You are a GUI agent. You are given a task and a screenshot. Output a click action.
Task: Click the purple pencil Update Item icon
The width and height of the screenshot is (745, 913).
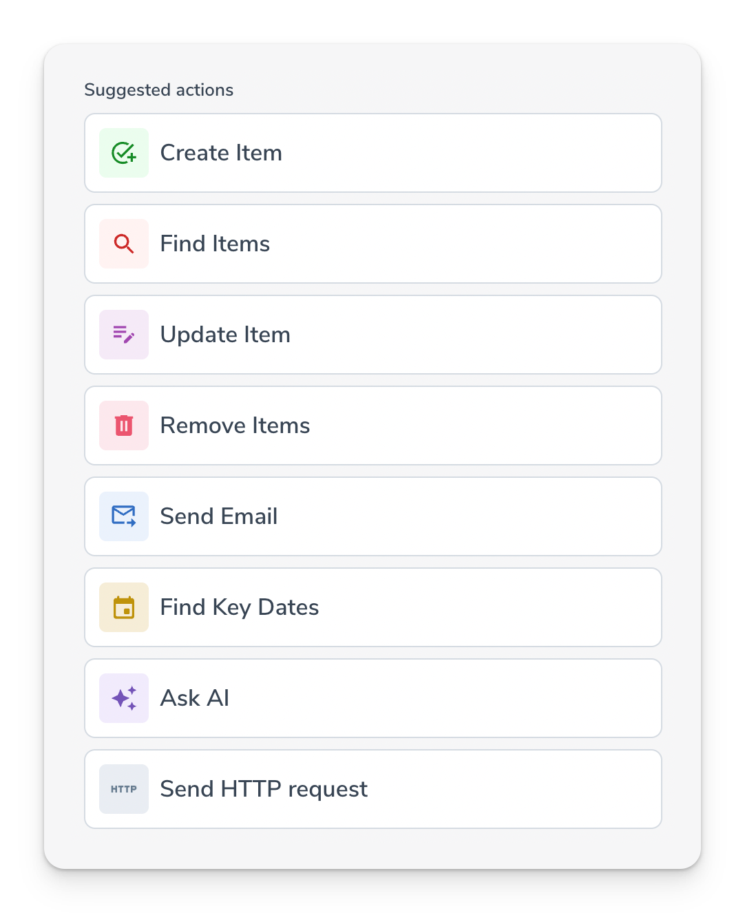[x=124, y=335]
